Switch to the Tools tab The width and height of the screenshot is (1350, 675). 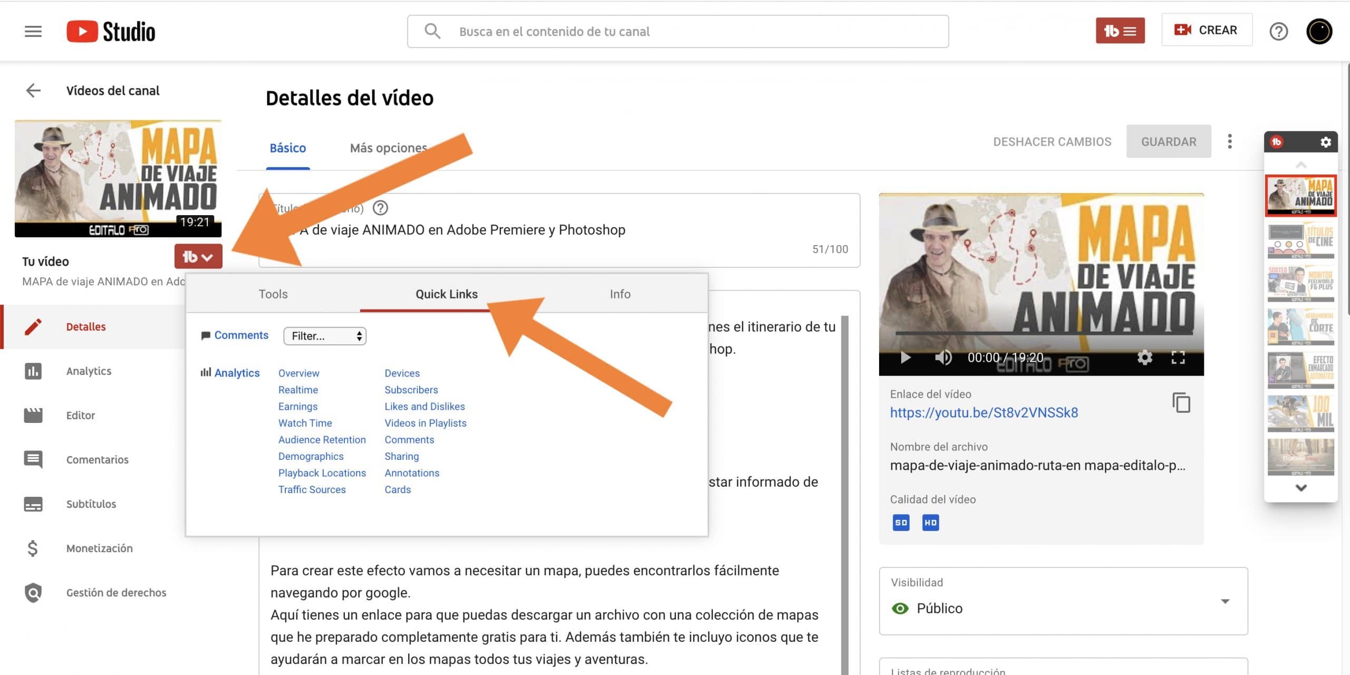273,294
